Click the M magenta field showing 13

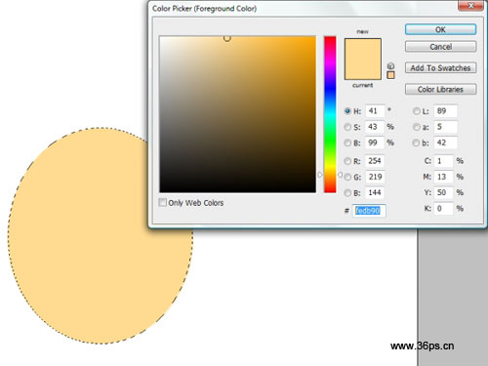pos(443,177)
